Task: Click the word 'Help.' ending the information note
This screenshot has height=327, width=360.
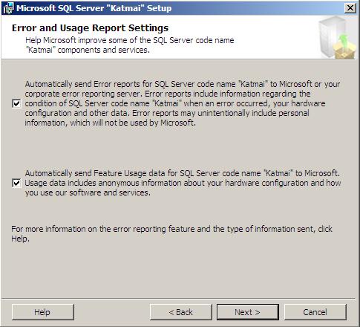Action: click(x=20, y=239)
